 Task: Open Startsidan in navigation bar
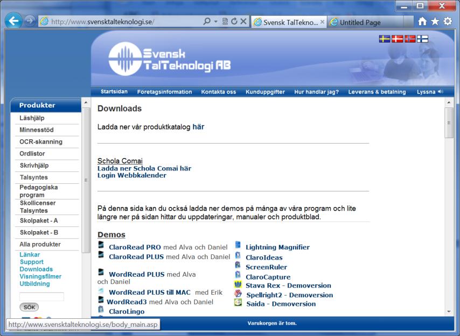[114, 91]
